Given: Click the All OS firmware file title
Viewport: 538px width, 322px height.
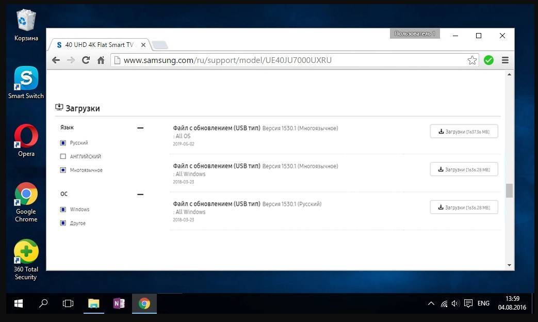Looking at the screenshot, I should tap(217, 128).
